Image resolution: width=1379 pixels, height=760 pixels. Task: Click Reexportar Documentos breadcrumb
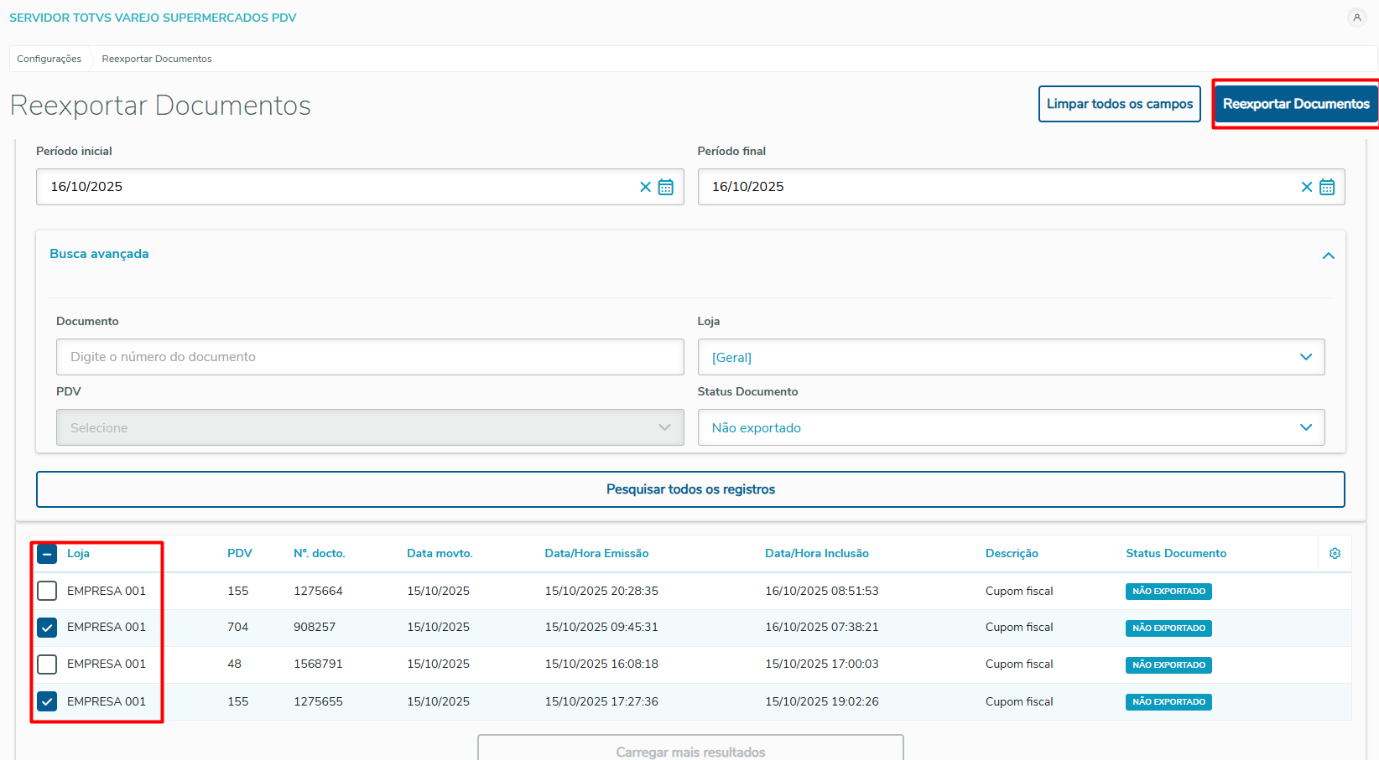pyautogui.click(x=157, y=59)
